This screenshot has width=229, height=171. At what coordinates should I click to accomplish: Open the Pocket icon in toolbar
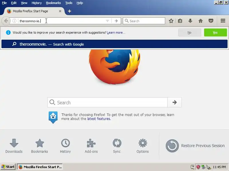coord(211,21)
